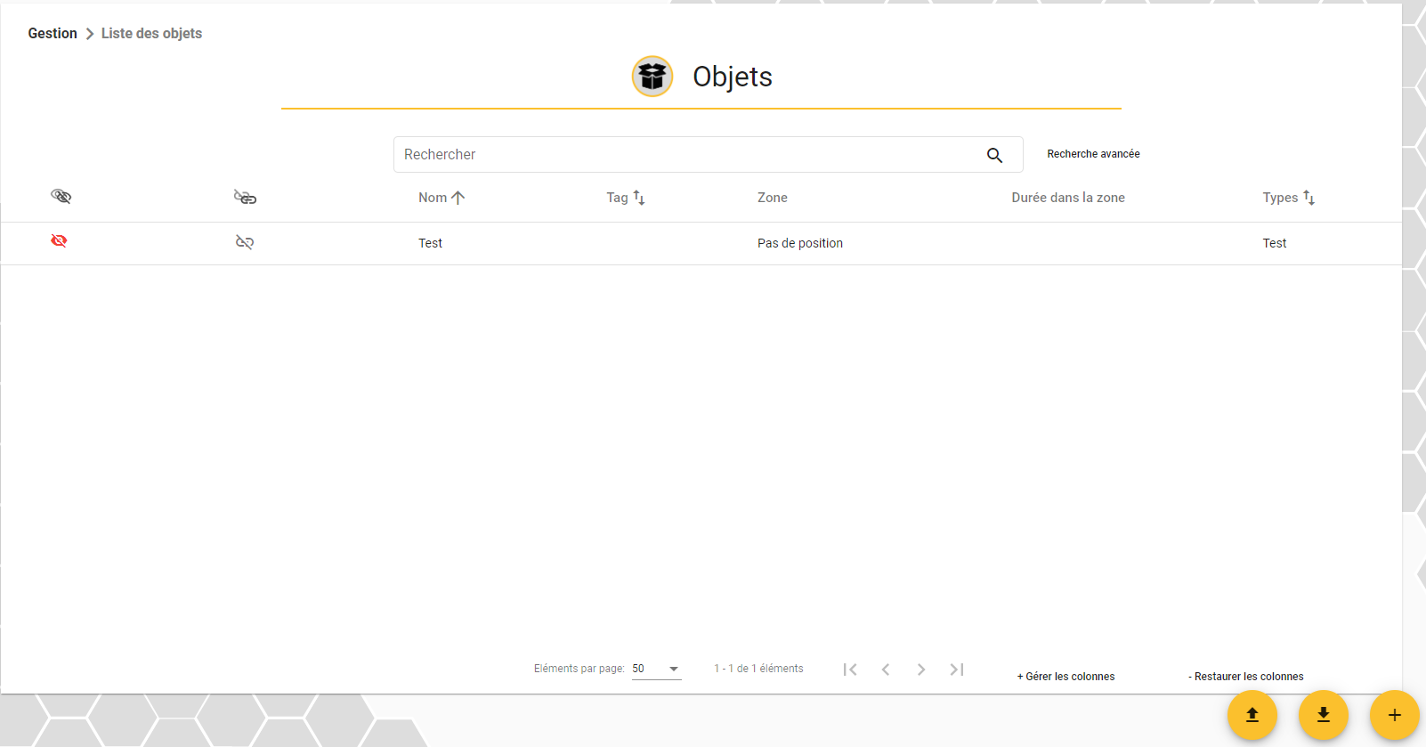The height and width of the screenshot is (747, 1426).
Task: Open the Gestion breadcrumb
Action: [x=53, y=33]
